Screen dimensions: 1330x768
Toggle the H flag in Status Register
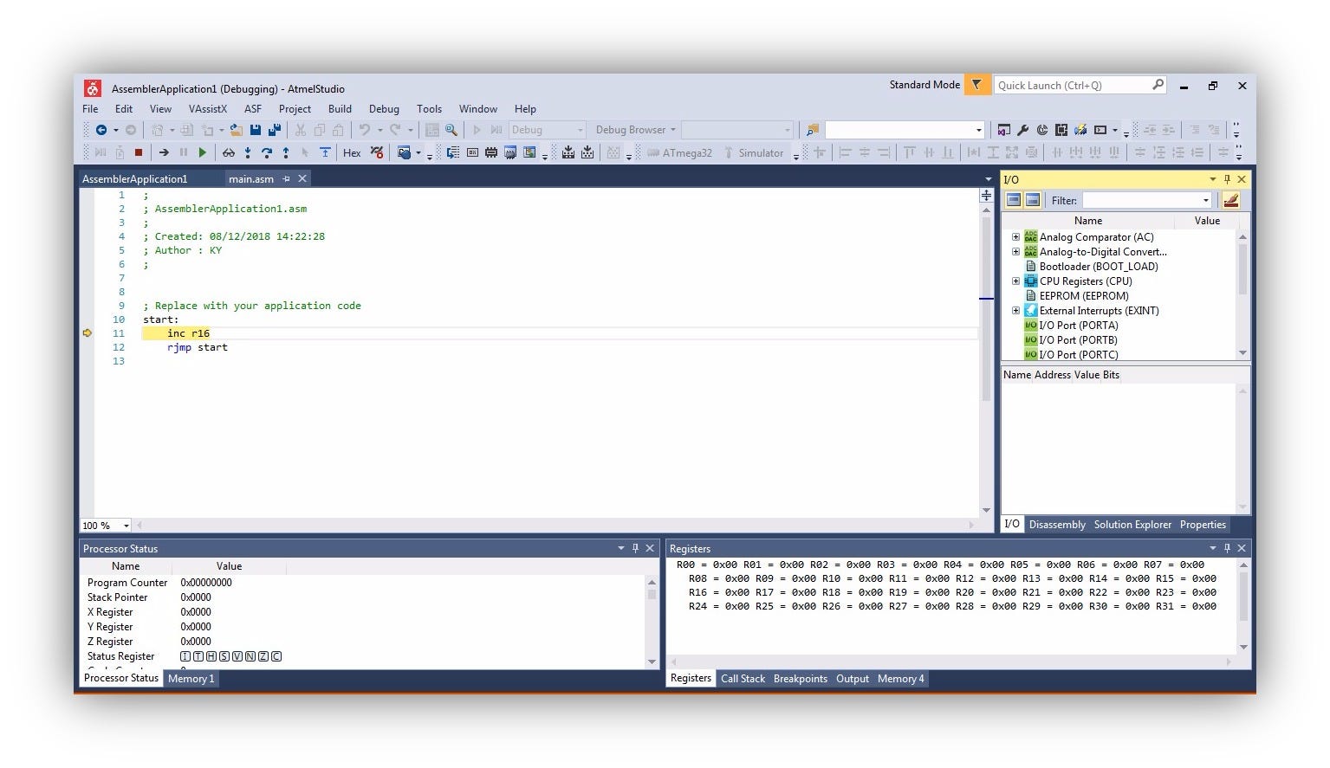coord(211,656)
